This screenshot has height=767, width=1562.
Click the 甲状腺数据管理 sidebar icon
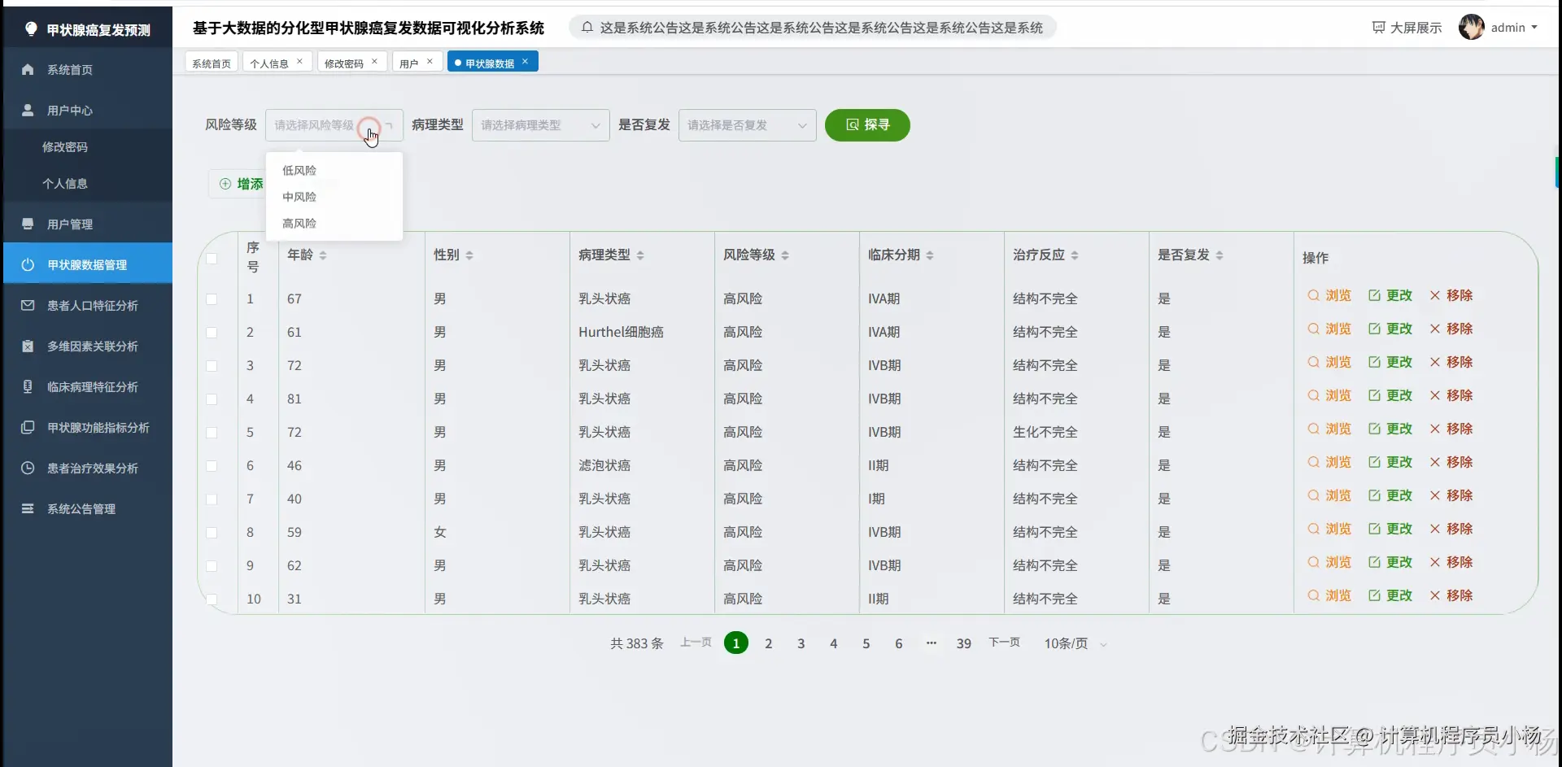[x=28, y=264]
